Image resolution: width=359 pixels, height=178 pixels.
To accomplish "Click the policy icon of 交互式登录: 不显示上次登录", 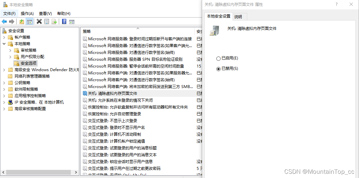I will point(85,121).
